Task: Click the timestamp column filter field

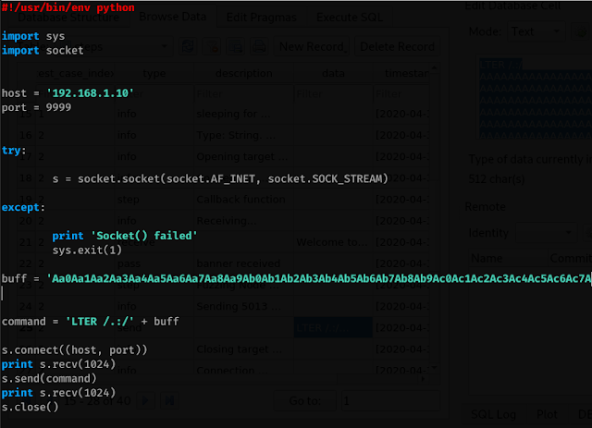Action: (401, 94)
